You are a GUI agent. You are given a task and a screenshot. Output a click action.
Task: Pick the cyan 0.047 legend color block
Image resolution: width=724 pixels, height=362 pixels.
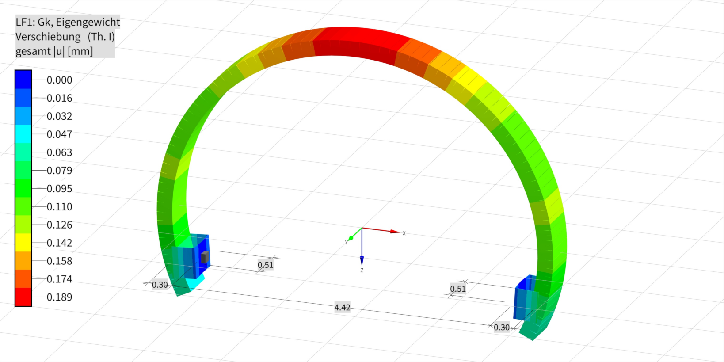[x=23, y=134]
